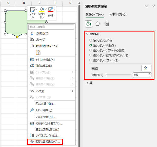Click the yellow adjustment handle on callout shape
Viewport: 157px width, 147px height.
[17, 37]
